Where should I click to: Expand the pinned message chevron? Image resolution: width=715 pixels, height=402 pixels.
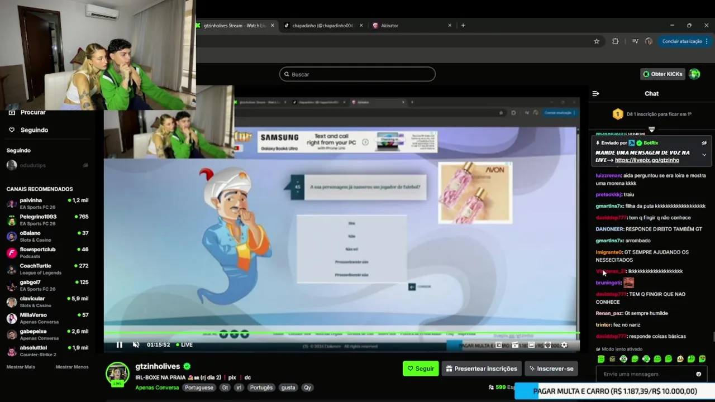click(704, 155)
